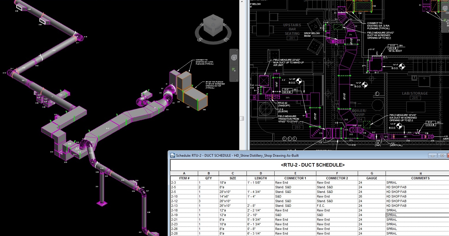Restore the schedule window with middle title button
449x236 pixels.
click(x=442, y=156)
